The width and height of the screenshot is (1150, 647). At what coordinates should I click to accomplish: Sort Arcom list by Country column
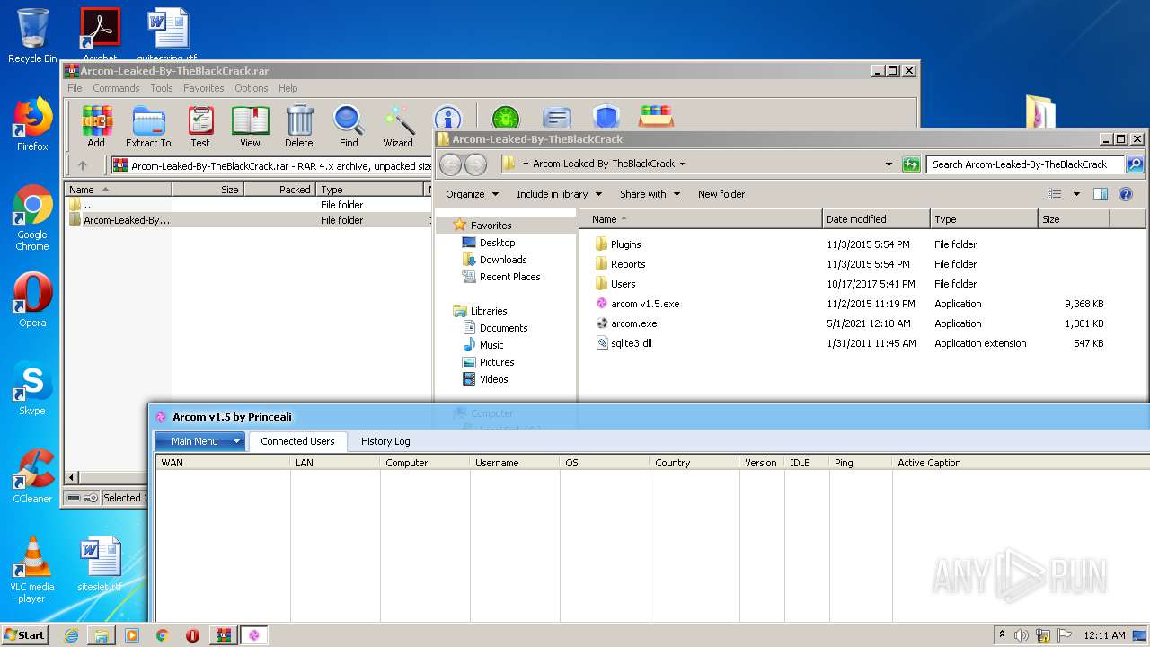[x=694, y=463]
